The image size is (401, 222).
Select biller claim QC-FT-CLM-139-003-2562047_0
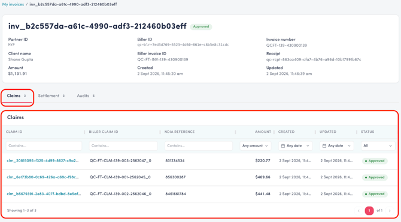point(120,161)
